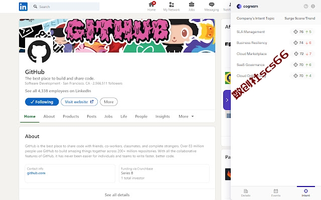The height and width of the screenshot is (200, 321).
Task: Select the Home tab on the company page
Action: (30, 116)
